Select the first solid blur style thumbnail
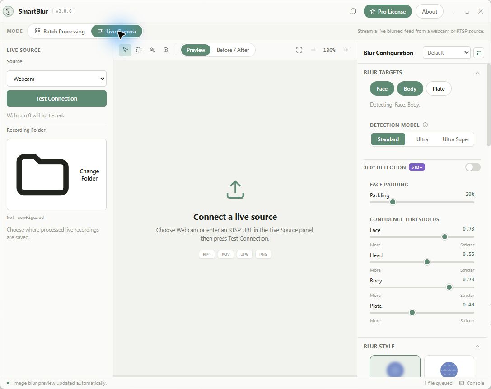Screen dimensions: 491x389 [x=395, y=366]
